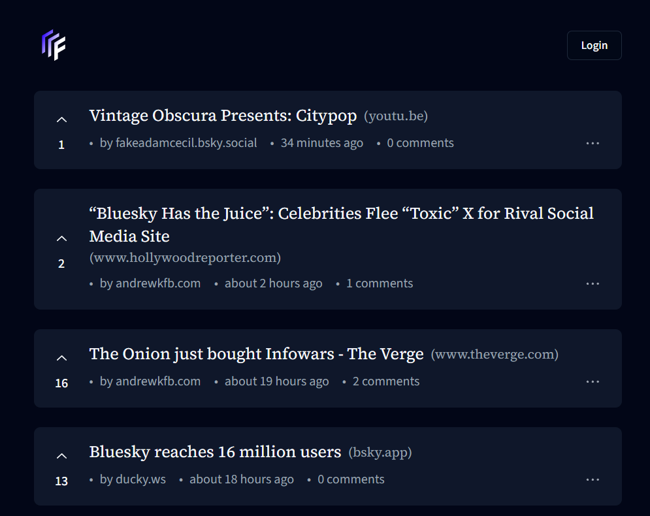This screenshot has height=516, width=650.
Task: Show more actions for Bluesky 16 million post
Action: pyautogui.click(x=593, y=479)
